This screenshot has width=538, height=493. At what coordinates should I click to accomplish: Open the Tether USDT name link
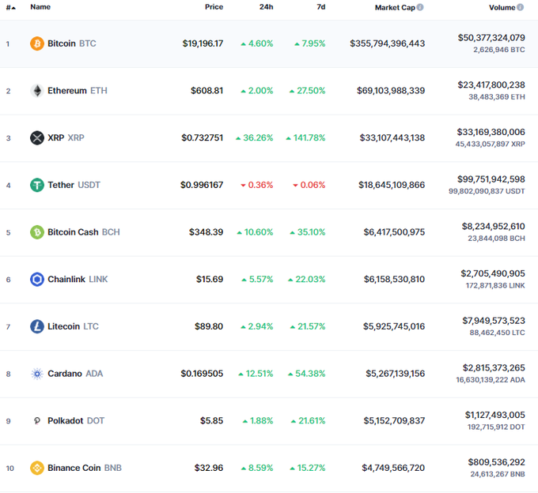click(x=74, y=185)
